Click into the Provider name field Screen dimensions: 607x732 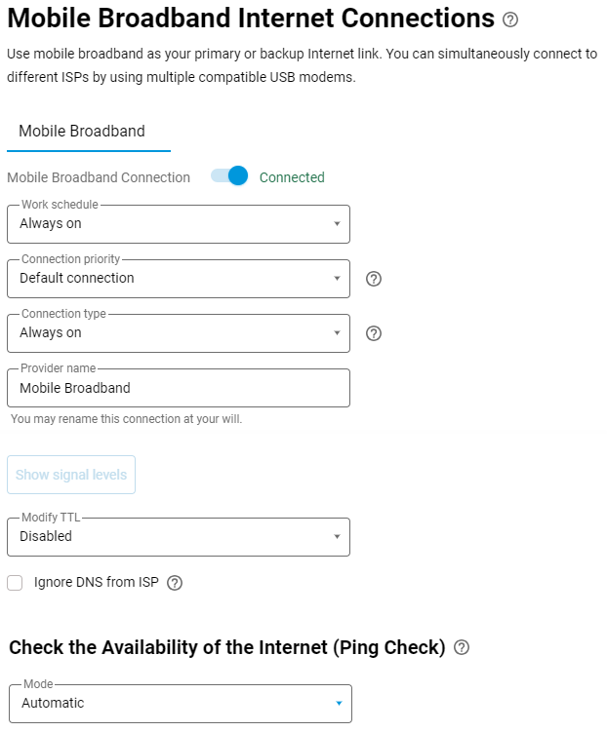pos(179,388)
